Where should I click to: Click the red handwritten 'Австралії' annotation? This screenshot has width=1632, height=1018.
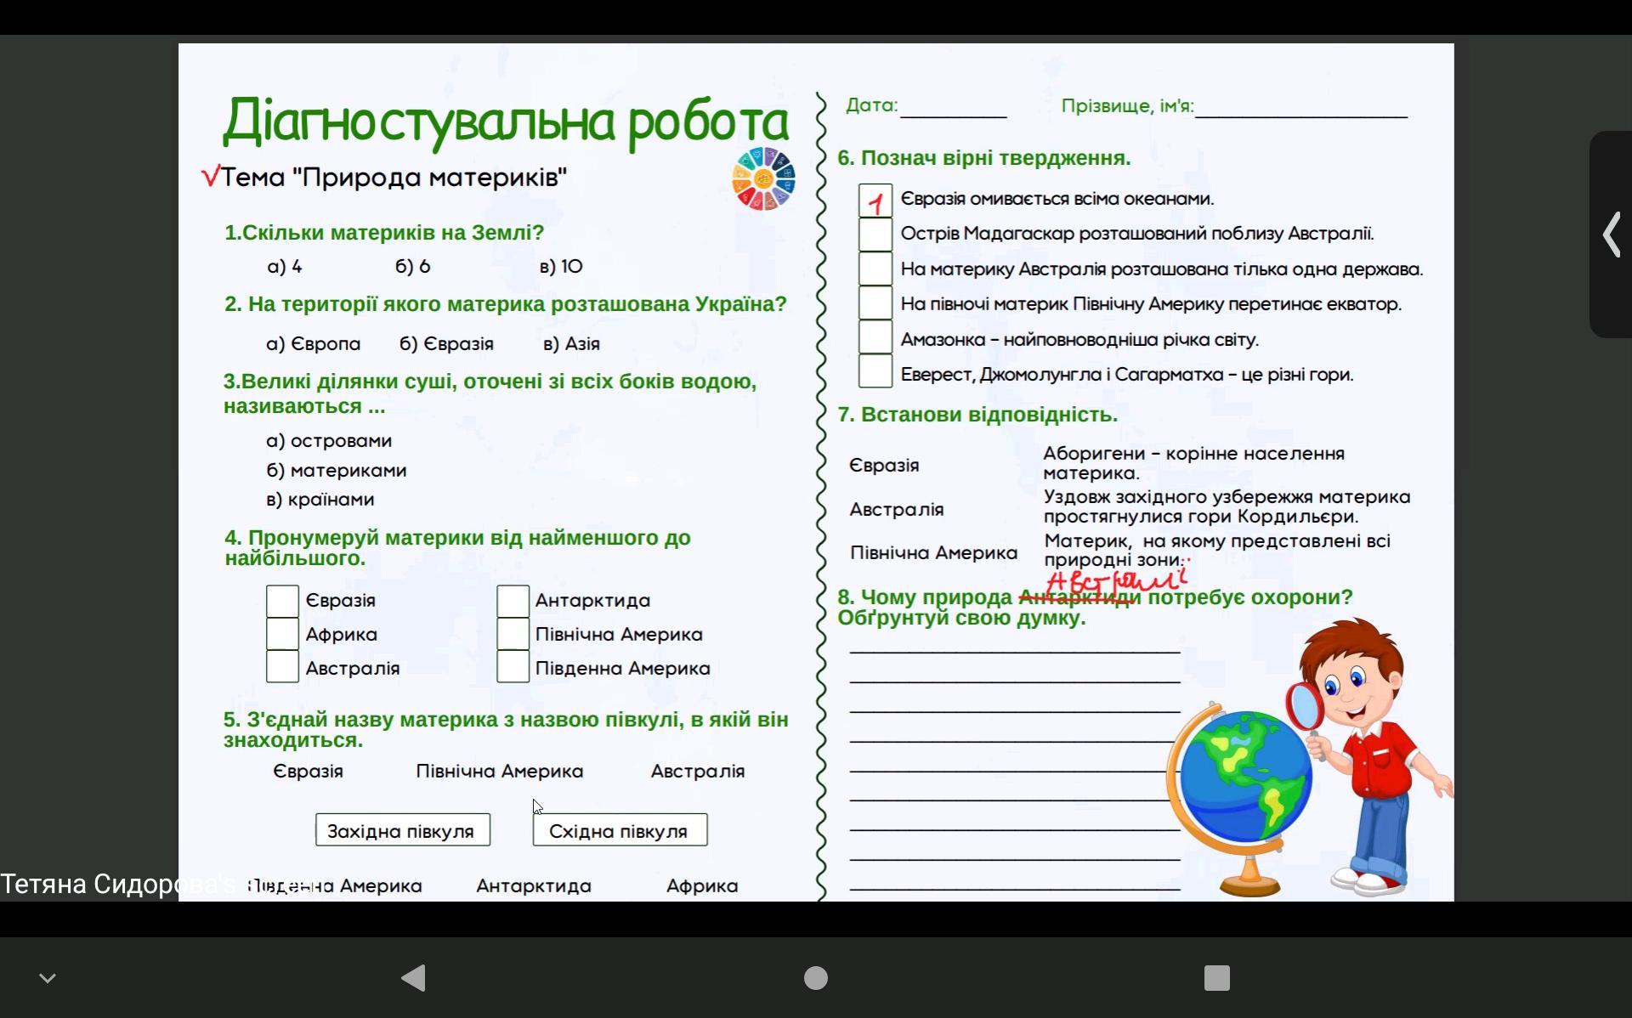click(1117, 581)
